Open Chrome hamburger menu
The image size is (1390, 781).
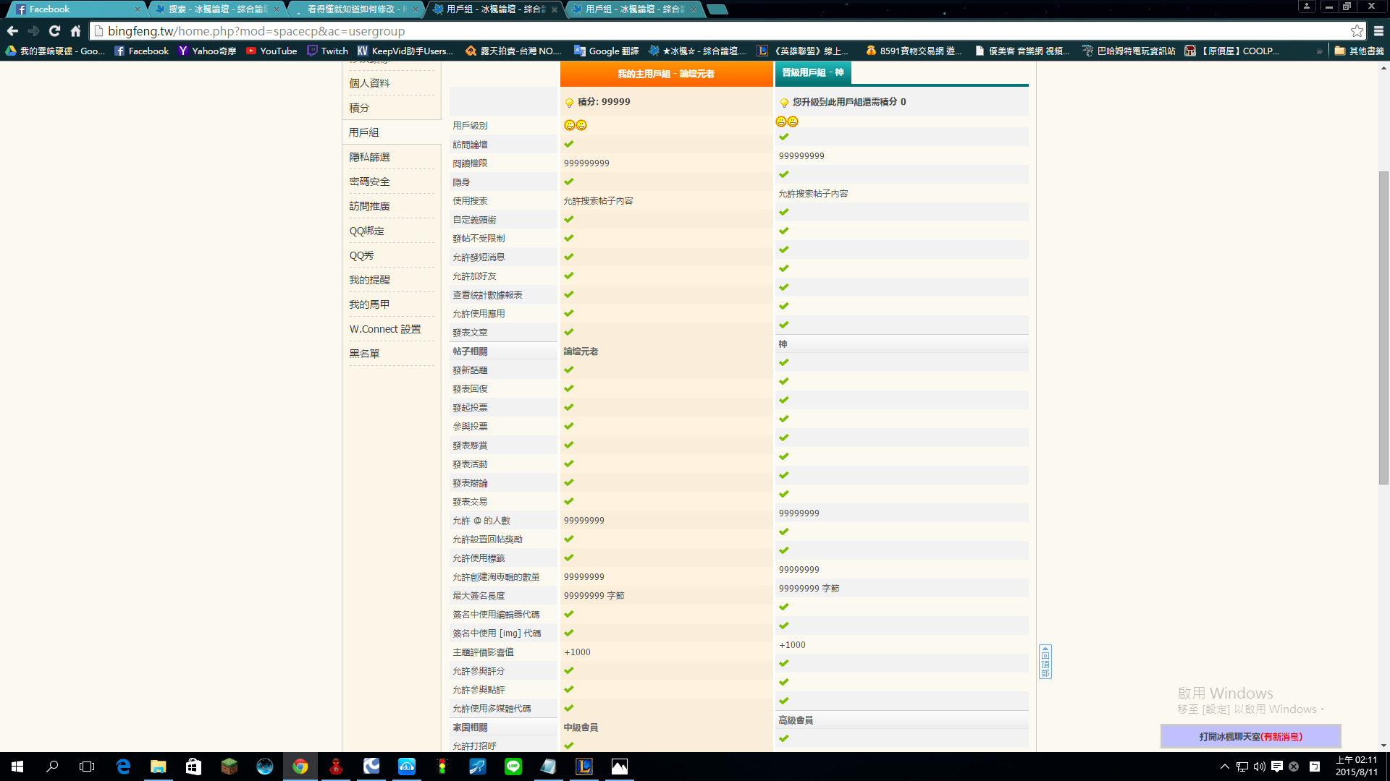(x=1378, y=31)
